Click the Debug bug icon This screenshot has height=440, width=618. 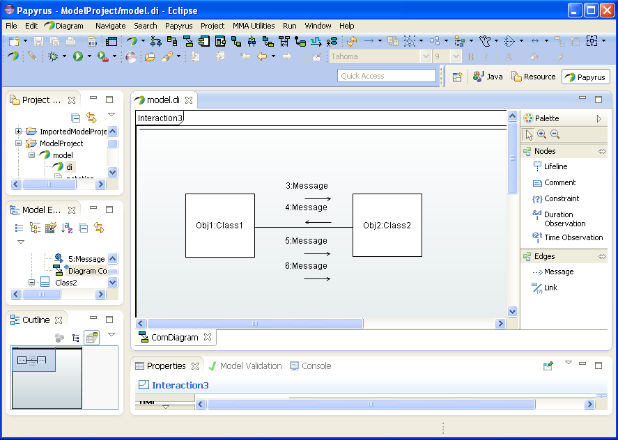coord(53,56)
